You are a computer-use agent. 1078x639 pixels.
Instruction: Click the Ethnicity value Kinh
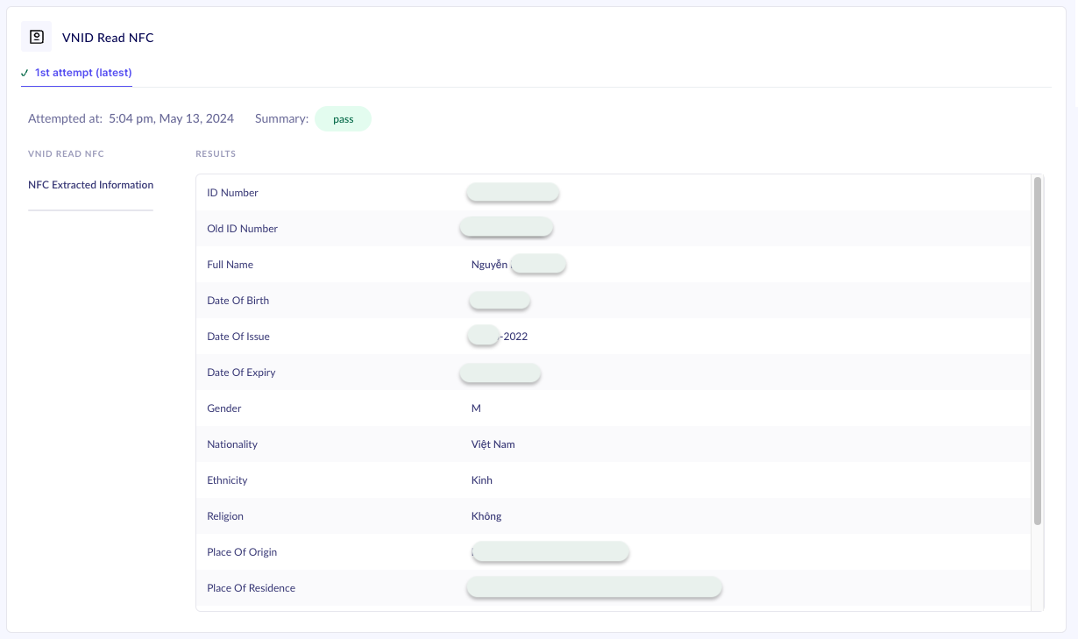tap(482, 480)
